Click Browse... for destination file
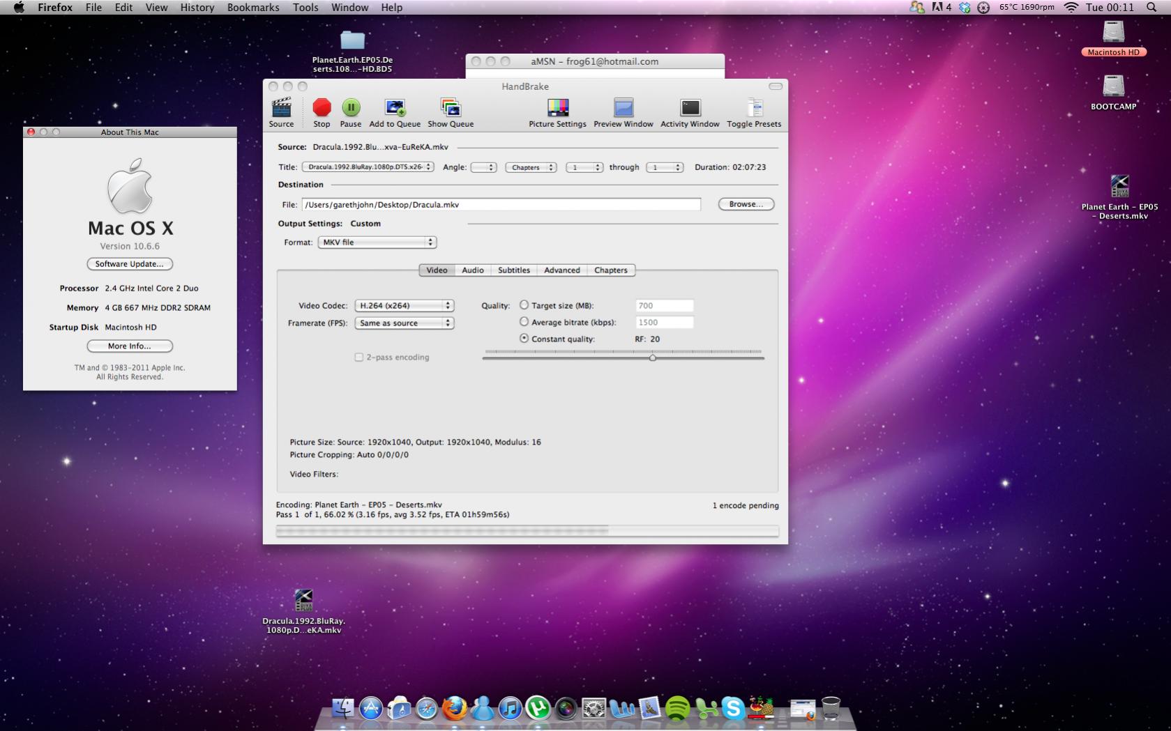 pos(746,204)
